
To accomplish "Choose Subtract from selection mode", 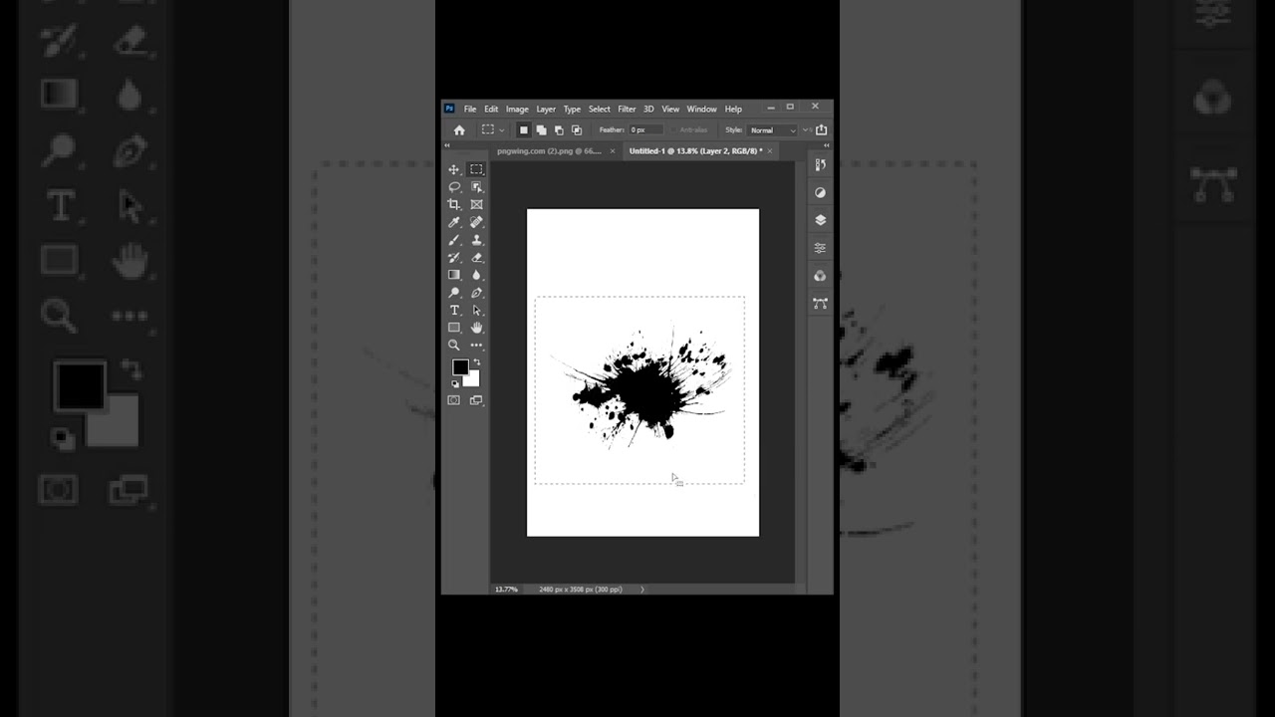I will point(559,130).
